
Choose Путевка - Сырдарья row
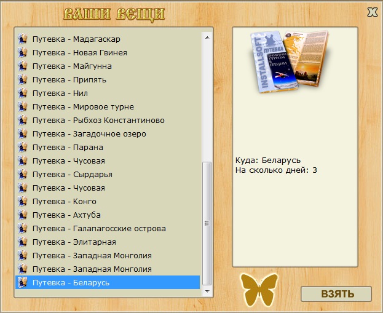[x=108, y=174]
